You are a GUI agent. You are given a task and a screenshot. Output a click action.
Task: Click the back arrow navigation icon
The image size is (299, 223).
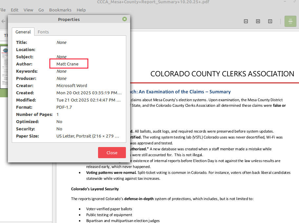point(3,21)
